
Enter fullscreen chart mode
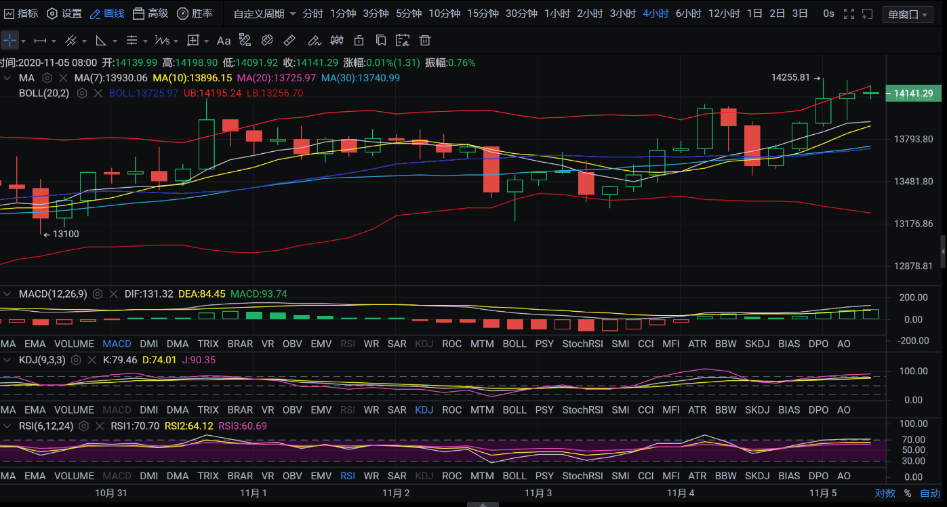point(849,14)
